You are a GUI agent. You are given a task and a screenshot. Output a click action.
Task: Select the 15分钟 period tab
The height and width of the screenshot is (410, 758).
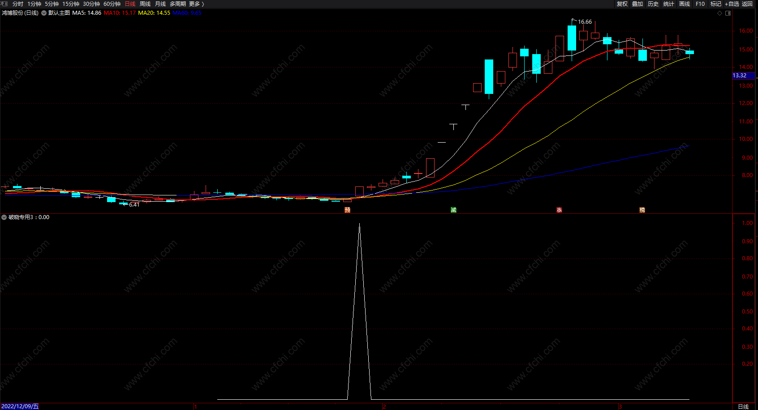point(71,4)
